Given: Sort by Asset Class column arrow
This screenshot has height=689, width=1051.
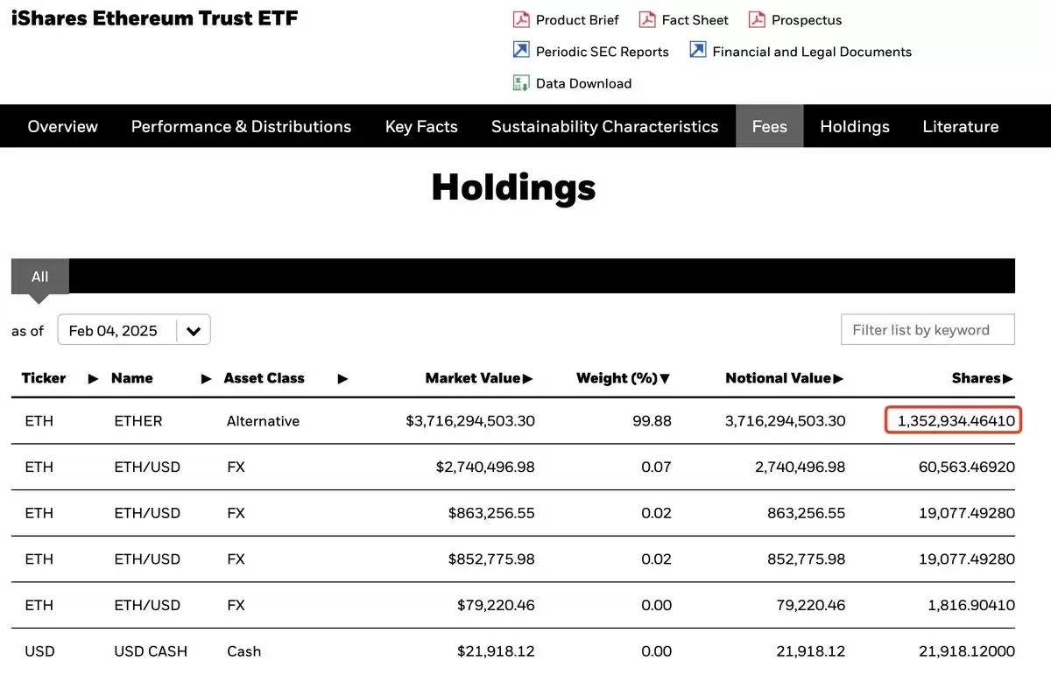Looking at the screenshot, I should click(342, 378).
